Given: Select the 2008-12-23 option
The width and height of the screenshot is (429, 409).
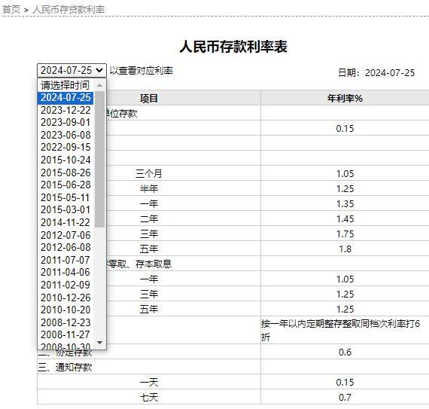Looking at the screenshot, I should tap(65, 322).
